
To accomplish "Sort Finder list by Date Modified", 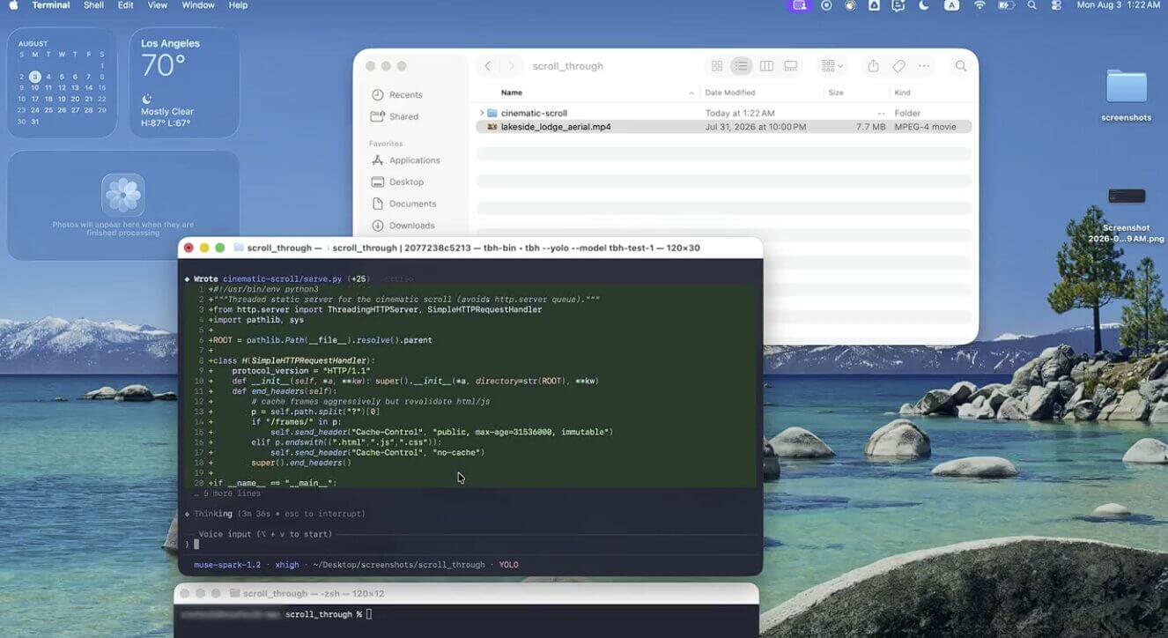I will (x=729, y=93).
